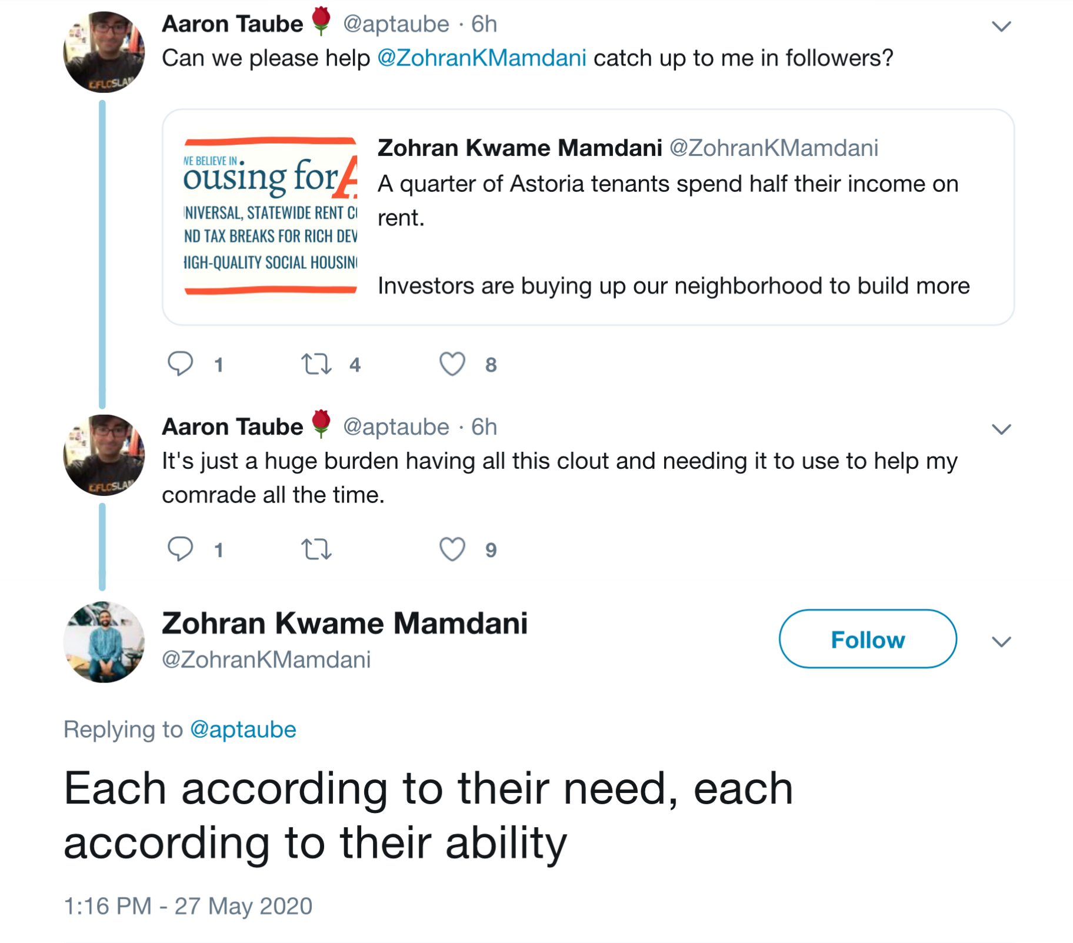The width and height of the screenshot is (1073, 943).
Task: Reply to the 'huge burden' tweet
Action: (181, 549)
